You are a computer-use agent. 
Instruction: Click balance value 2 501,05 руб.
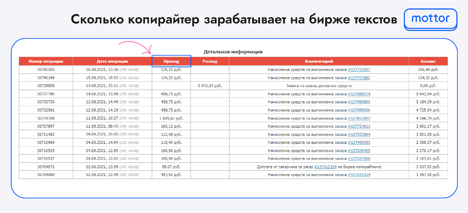(428, 135)
